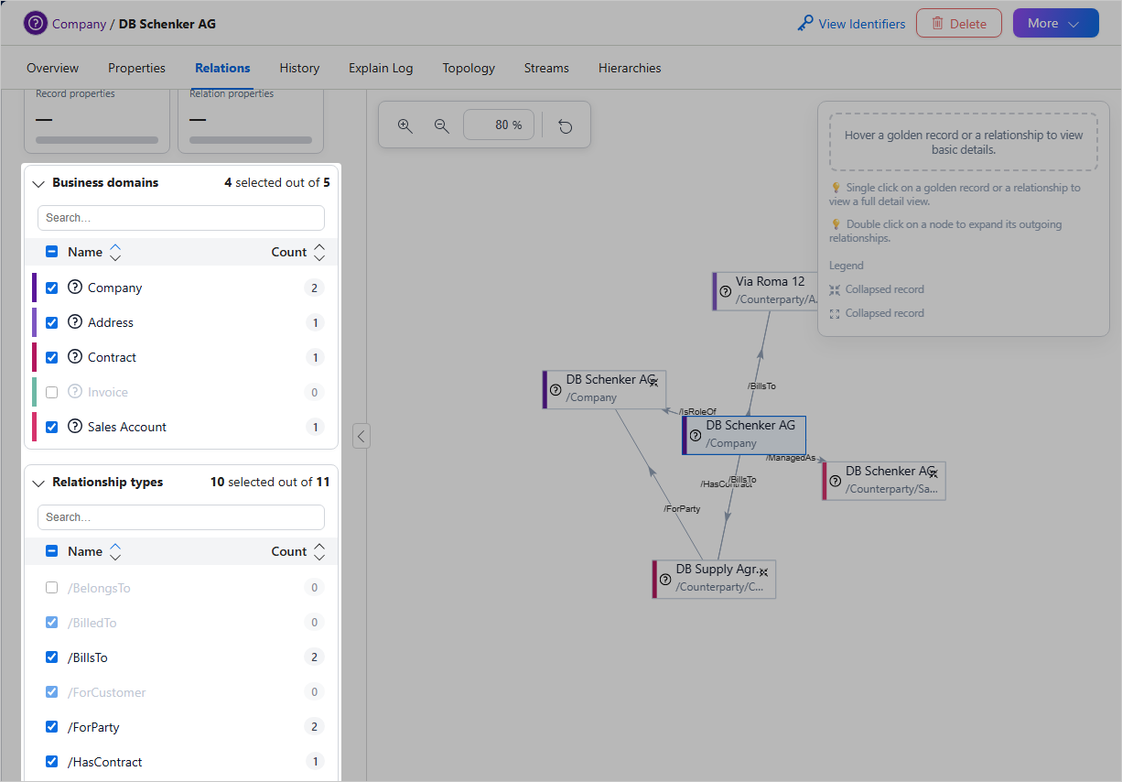Click the Business domains search field

181,218
